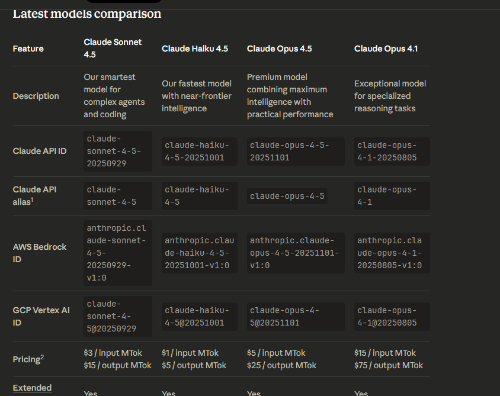Image resolution: width=500 pixels, height=396 pixels.
Task: Click the claude-opus-4-1 alias code
Action: (x=392, y=195)
